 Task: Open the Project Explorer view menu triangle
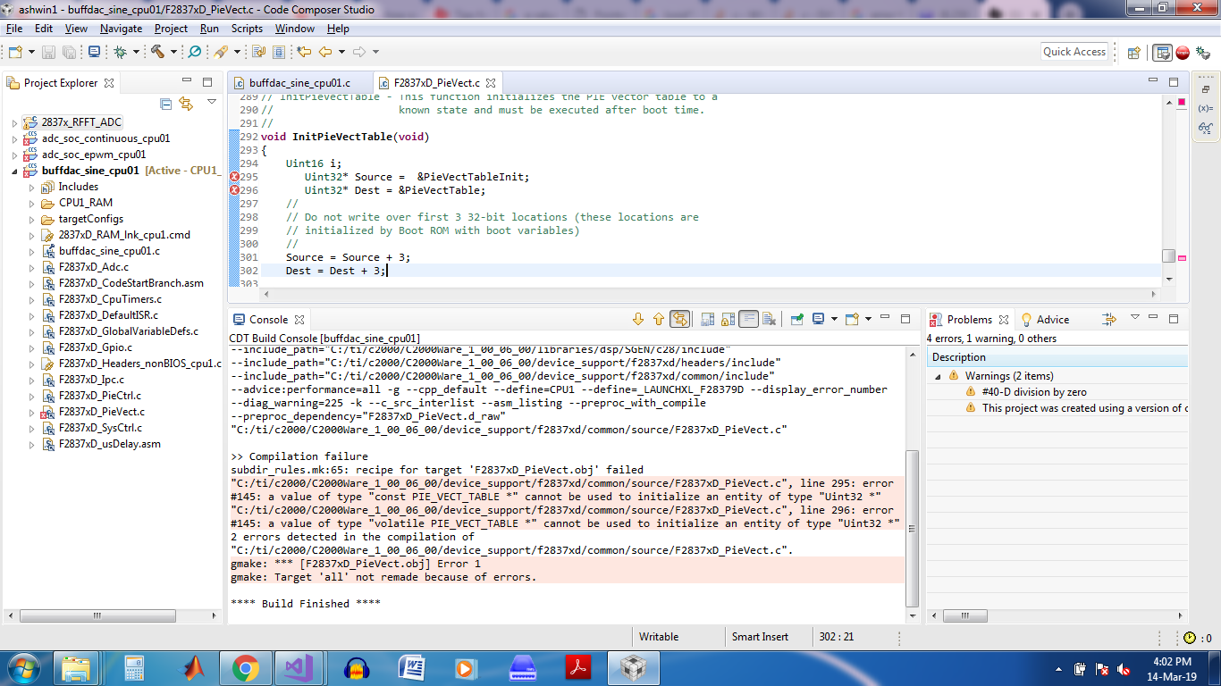click(212, 102)
